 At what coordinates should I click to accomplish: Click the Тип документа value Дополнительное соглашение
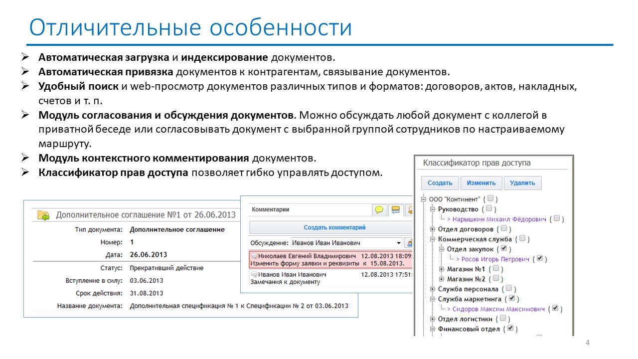tap(177, 229)
